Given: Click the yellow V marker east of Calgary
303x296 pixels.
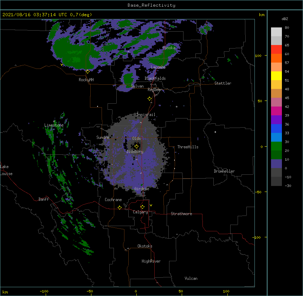Looking at the screenshot, I should 151,205.
